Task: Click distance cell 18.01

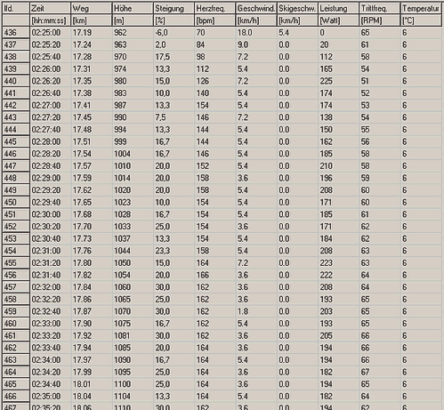Action: [x=92, y=384]
